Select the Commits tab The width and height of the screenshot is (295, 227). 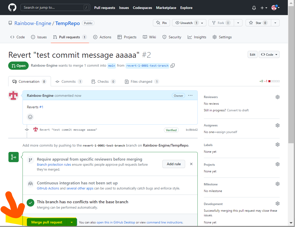pos(69,82)
